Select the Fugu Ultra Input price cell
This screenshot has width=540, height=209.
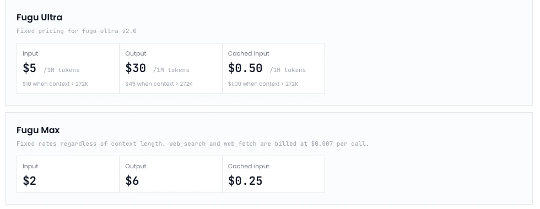68,68
